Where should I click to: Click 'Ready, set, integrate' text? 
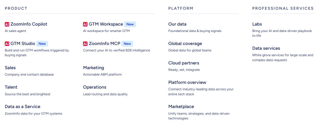click(x=184, y=70)
